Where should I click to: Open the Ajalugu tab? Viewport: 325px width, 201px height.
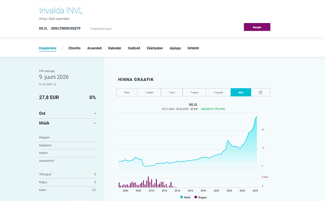click(175, 48)
